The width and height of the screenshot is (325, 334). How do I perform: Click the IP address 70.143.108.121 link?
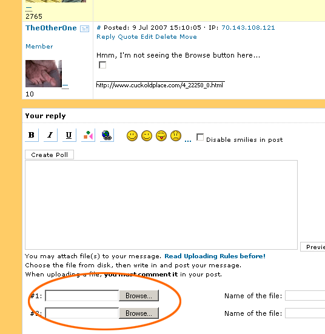[248, 28]
